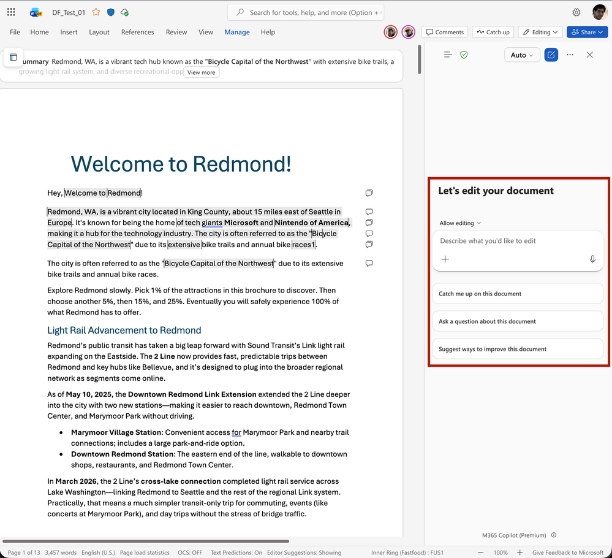Click "Editor Suggestions: Showing" status
This screenshot has width=612, height=558.
(304, 552)
